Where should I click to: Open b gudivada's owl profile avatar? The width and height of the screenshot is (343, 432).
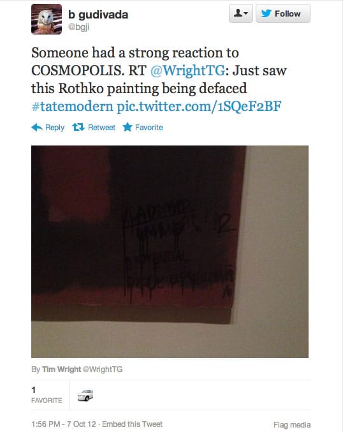[47, 19]
